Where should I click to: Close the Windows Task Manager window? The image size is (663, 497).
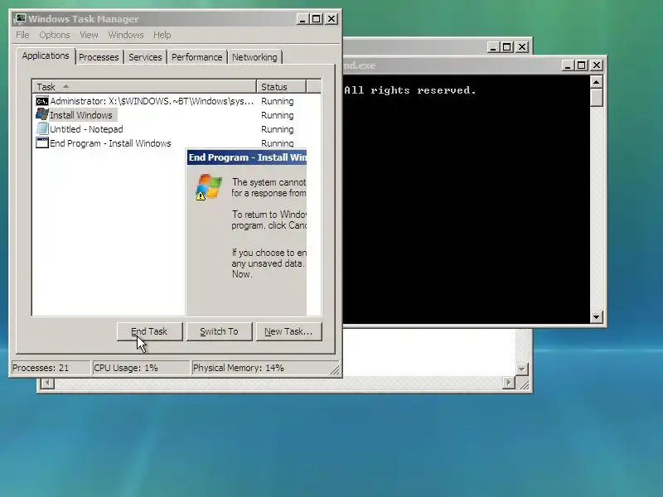331,18
